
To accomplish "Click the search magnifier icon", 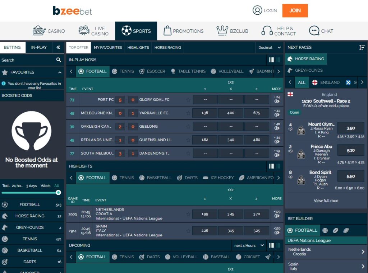I will [x=59, y=60].
